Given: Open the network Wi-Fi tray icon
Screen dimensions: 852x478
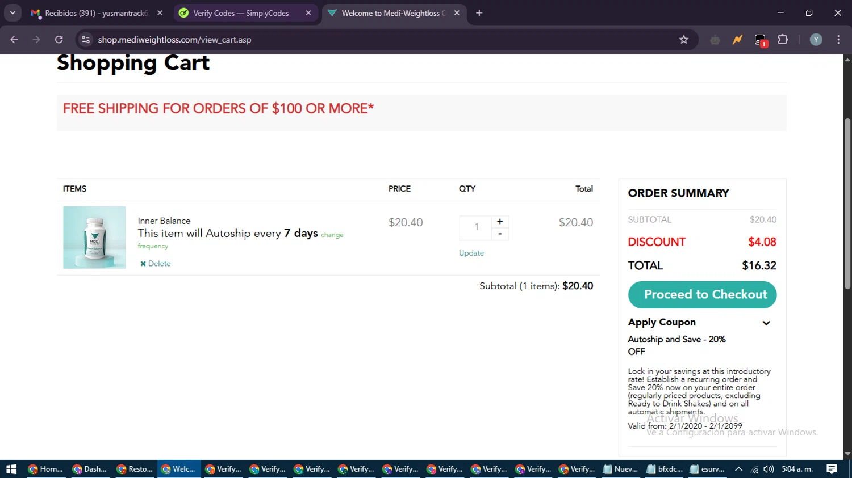Looking at the screenshot, I should point(754,469).
